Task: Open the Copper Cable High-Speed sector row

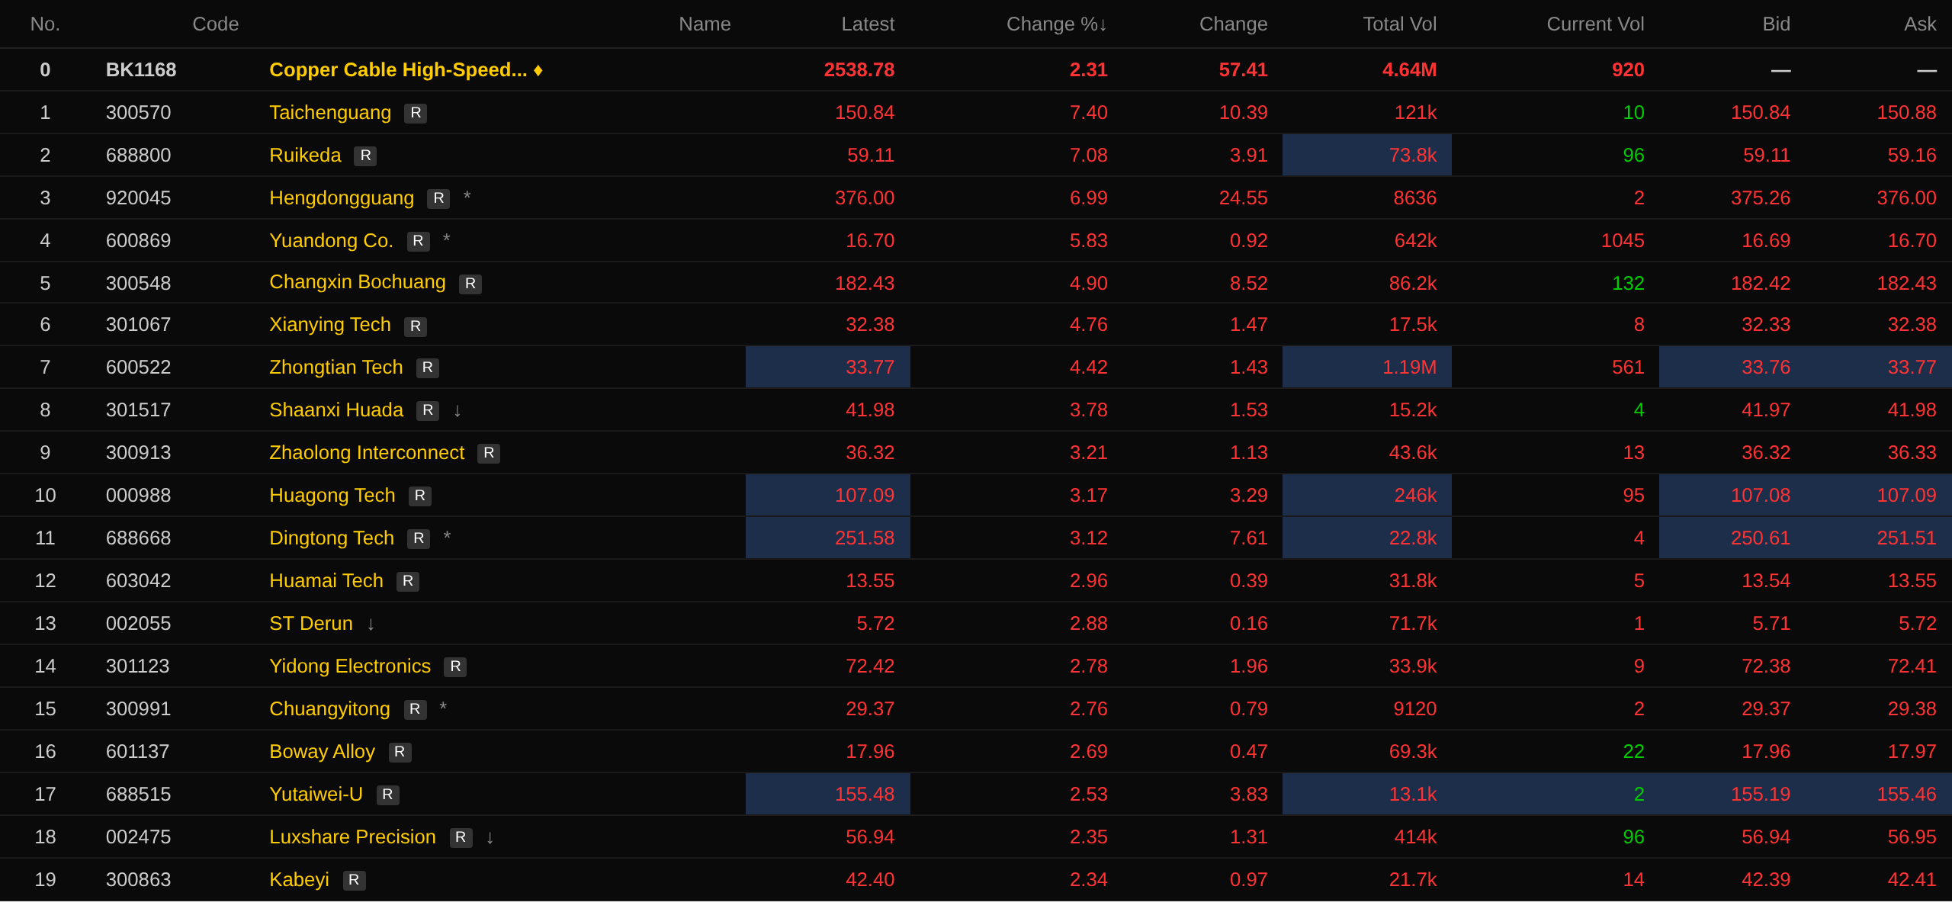Action: pos(976,70)
